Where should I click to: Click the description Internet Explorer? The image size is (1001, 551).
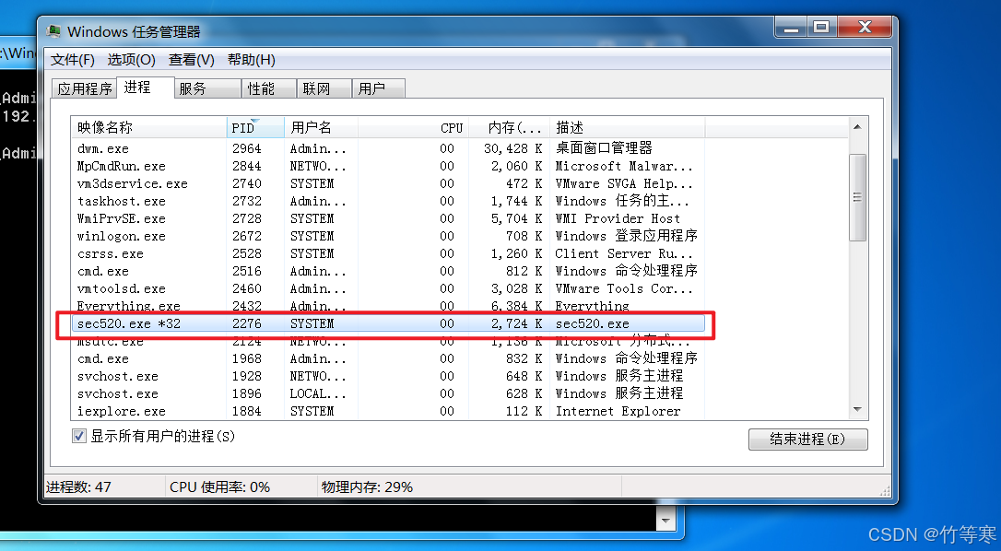(x=618, y=411)
